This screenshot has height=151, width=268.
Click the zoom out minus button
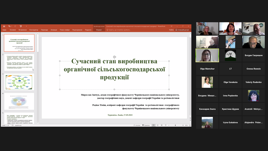(169, 125)
